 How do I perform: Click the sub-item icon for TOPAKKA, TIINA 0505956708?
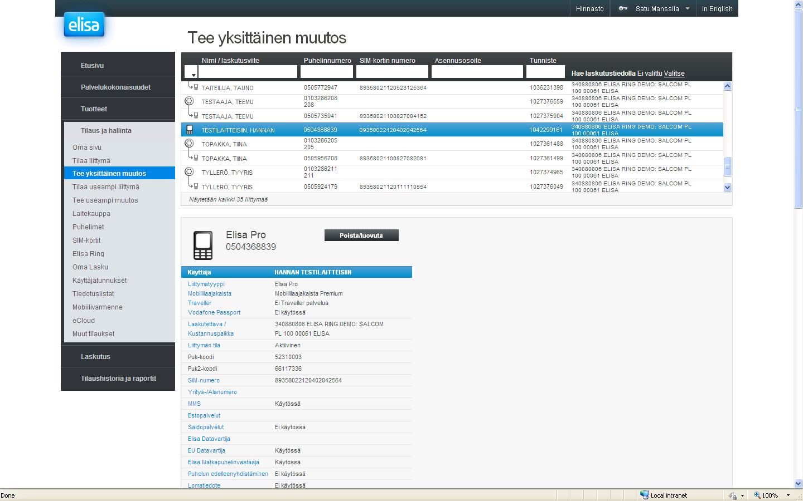click(193, 158)
